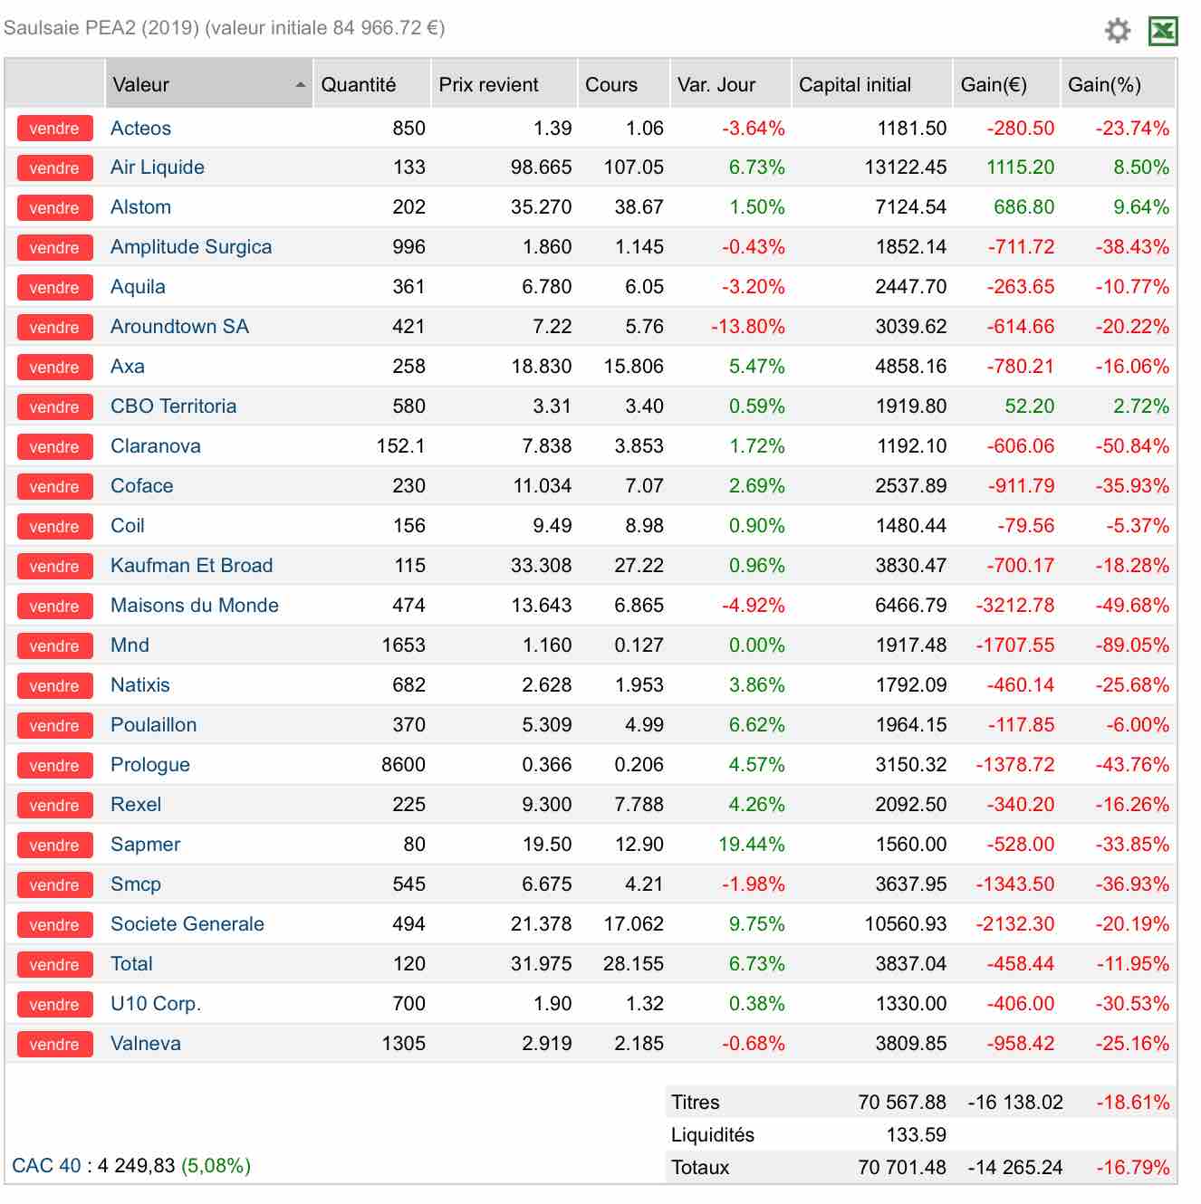Click vendre for Coil

pos(54,527)
